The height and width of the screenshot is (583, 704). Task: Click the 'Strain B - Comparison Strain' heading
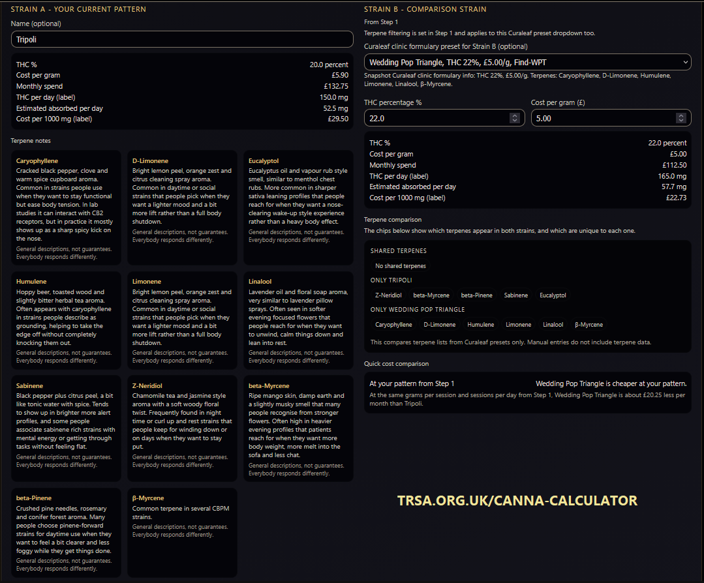425,9
